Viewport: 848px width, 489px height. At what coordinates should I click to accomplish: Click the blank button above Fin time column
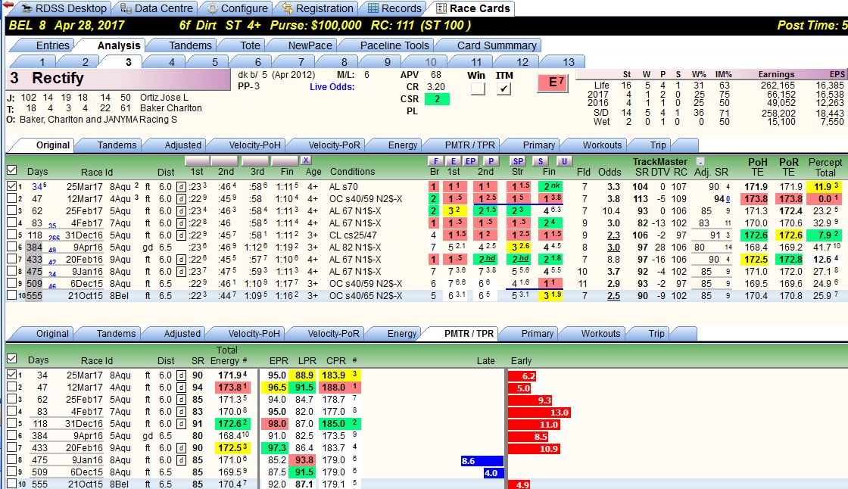(x=285, y=160)
